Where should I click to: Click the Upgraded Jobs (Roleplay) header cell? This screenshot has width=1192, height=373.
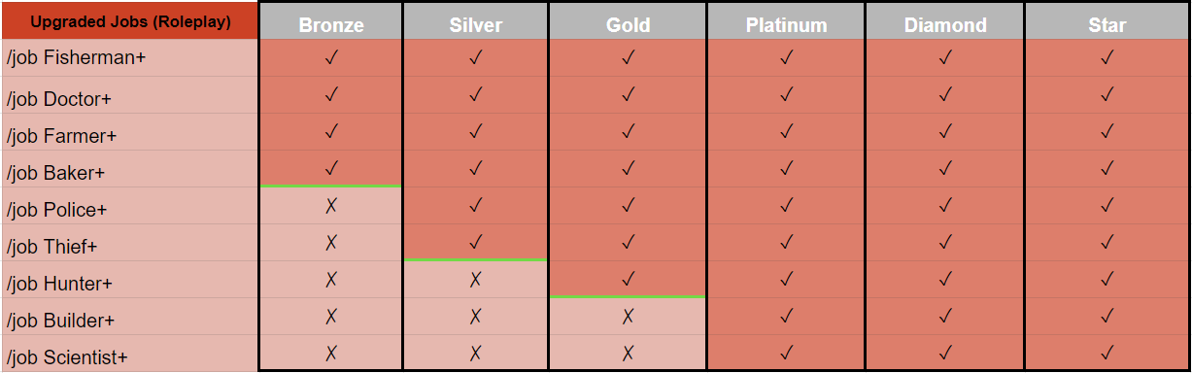coord(129,20)
